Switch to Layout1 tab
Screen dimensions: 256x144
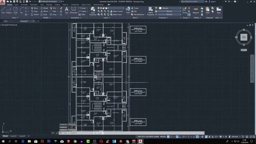13,136
